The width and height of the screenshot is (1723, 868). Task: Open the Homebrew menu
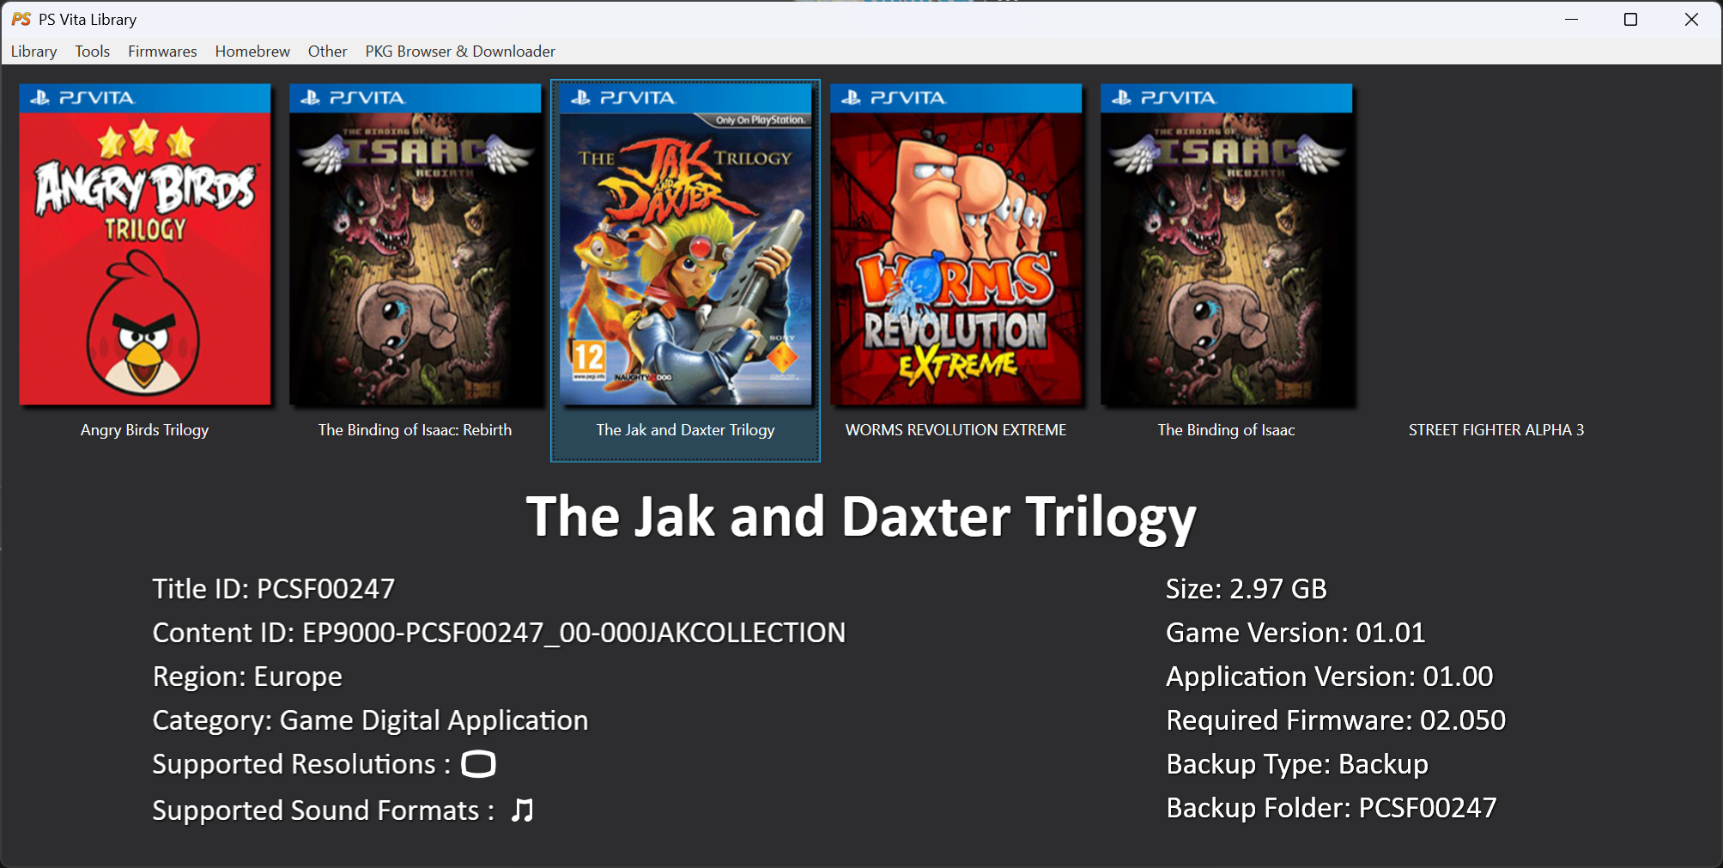(252, 52)
